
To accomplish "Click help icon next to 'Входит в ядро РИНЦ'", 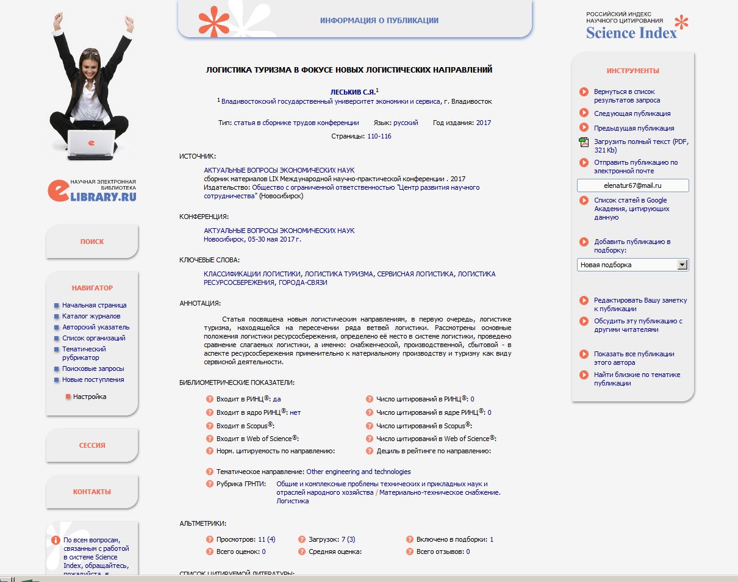I will 210,413.
